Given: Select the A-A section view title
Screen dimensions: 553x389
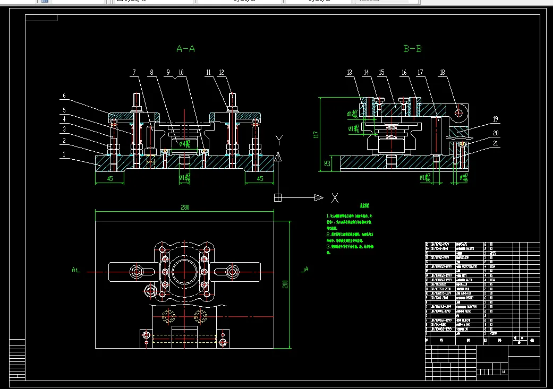Looking at the screenshot, I should (x=186, y=49).
